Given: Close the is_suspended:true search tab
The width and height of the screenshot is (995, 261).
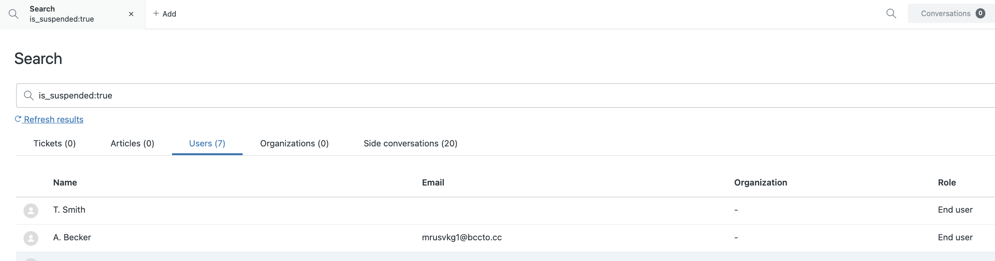Looking at the screenshot, I should [131, 14].
